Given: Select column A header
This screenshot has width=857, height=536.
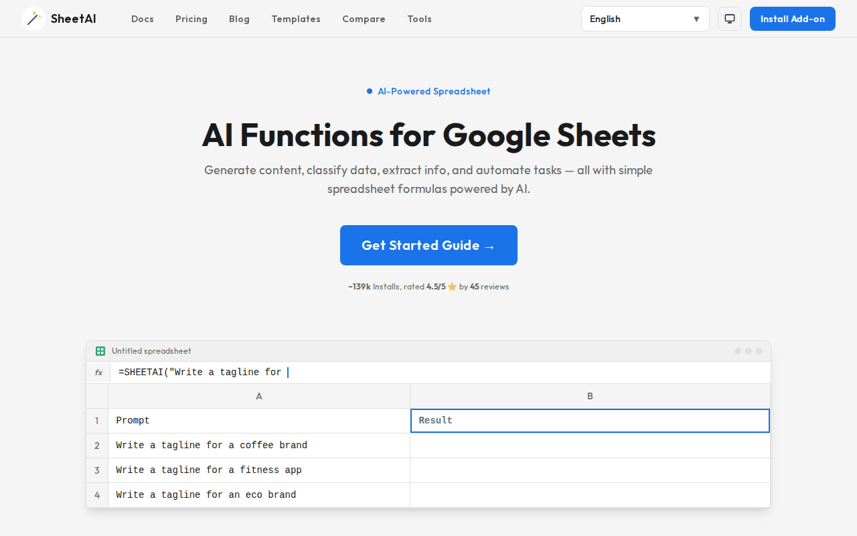Looking at the screenshot, I should coord(259,396).
